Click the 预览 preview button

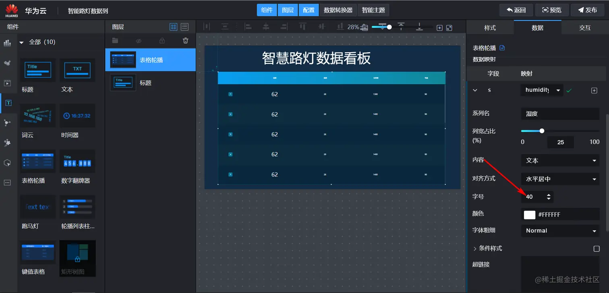[x=552, y=10]
